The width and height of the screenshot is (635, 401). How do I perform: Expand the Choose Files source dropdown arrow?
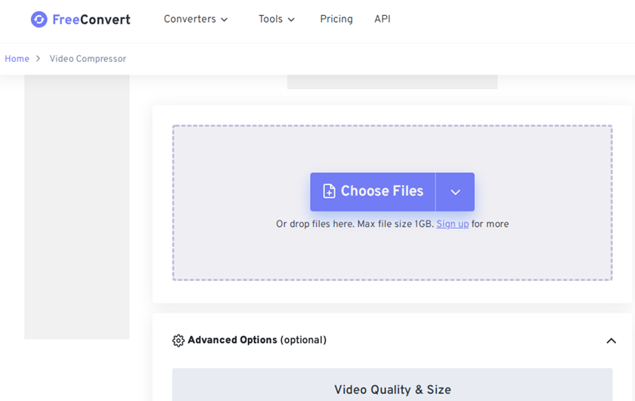coord(455,193)
